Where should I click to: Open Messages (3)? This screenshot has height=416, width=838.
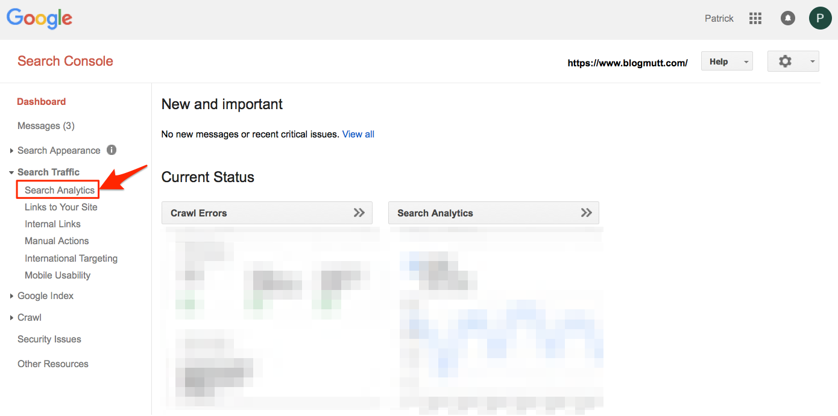click(x=46, y=125)
